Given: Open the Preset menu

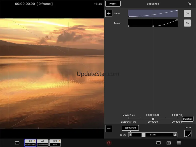Looking at the screenshot, I should click(113, 4).
